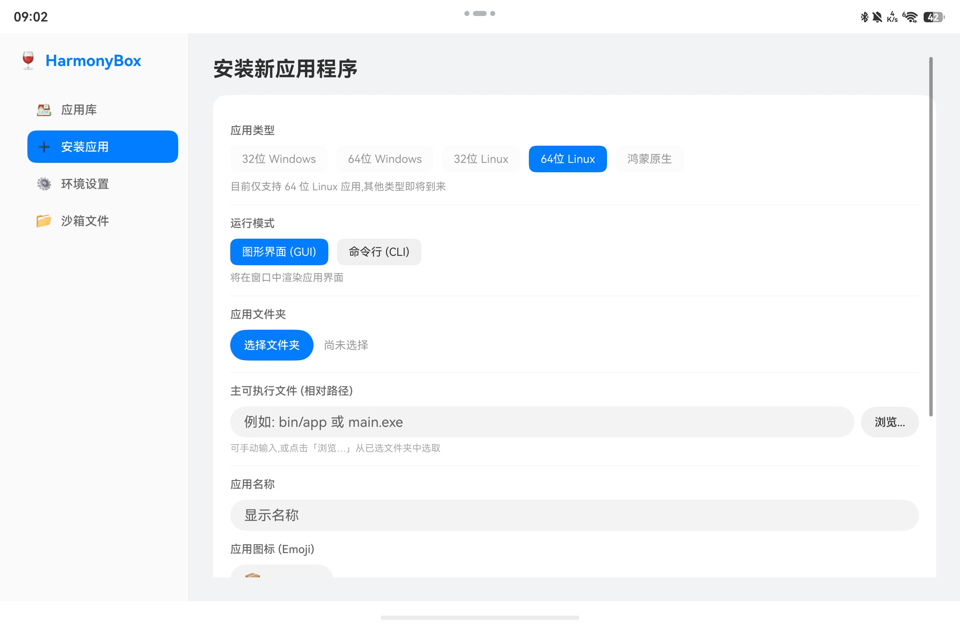Open the 沙箱文件 section
This screenshot has height=625, width=960.
click(102, 221)
